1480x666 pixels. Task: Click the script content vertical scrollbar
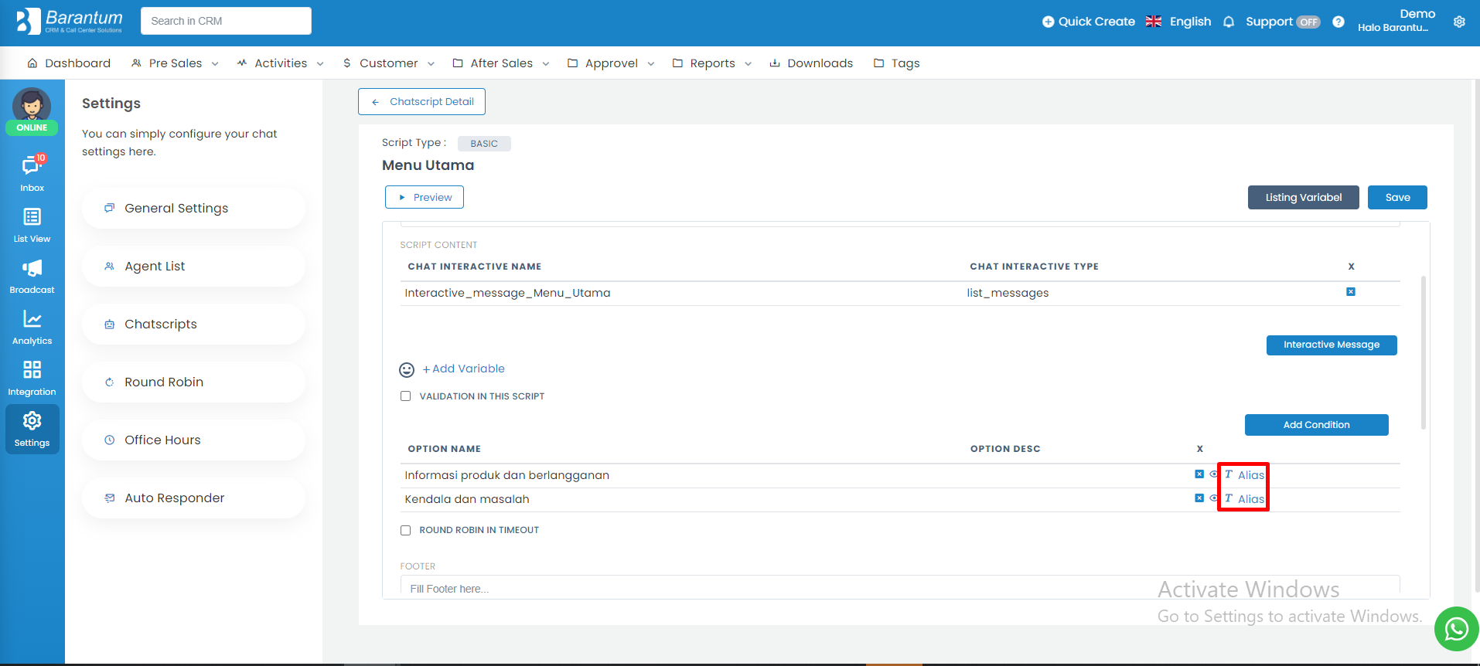(1424, 352)
